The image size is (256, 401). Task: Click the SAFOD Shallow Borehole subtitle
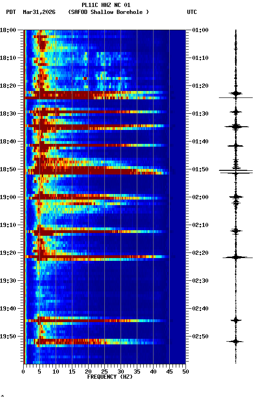pyautogui.click(x=109, y=12)
